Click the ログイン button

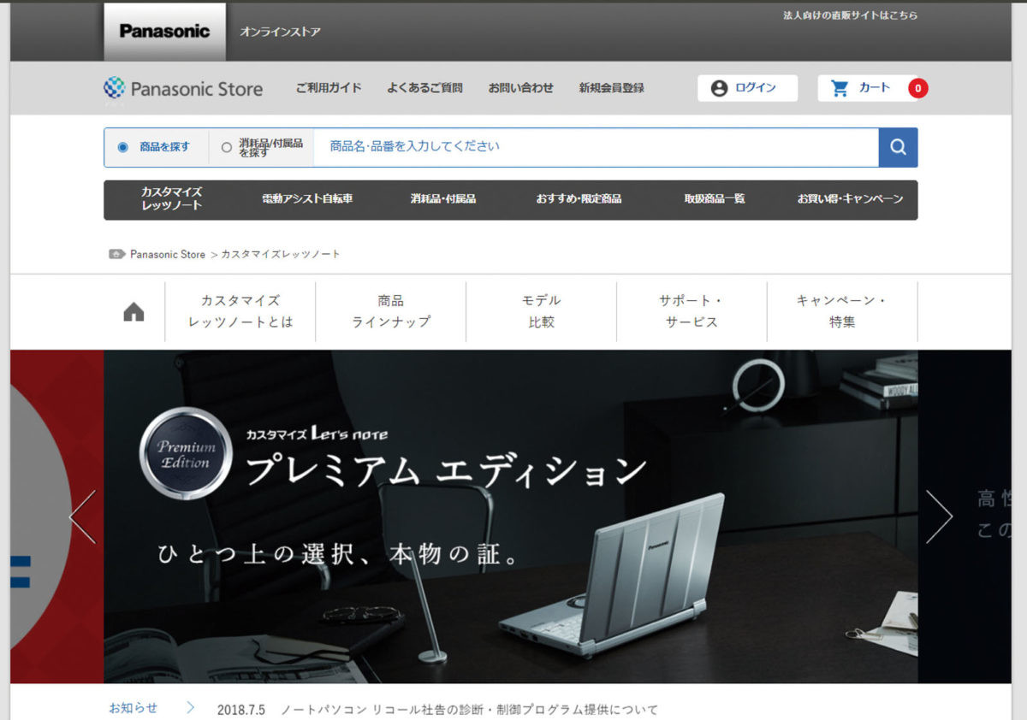[747, 88]
